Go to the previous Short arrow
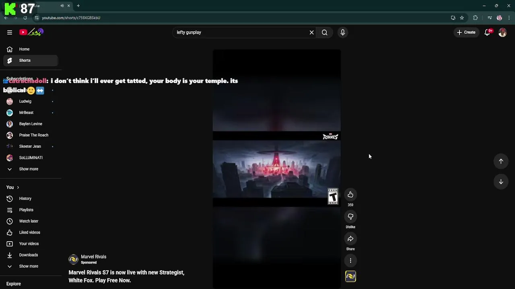The image size is (515, 289). [x=501, y=161]
